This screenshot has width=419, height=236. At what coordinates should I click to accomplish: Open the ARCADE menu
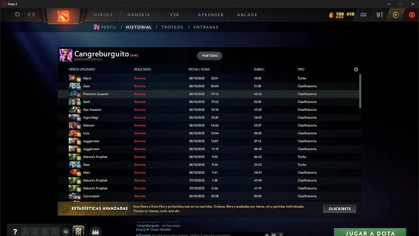[247, 15]
